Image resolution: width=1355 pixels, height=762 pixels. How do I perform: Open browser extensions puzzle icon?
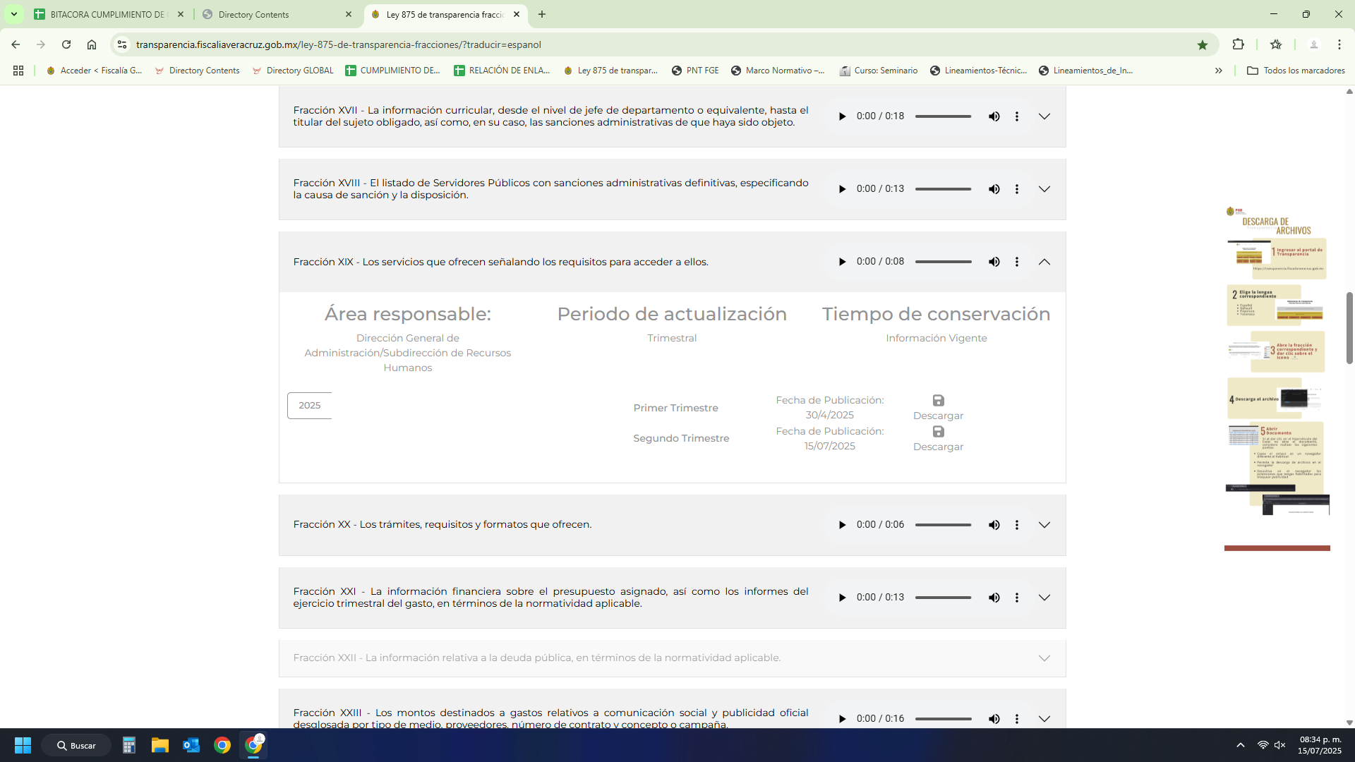coord(1238,44)
